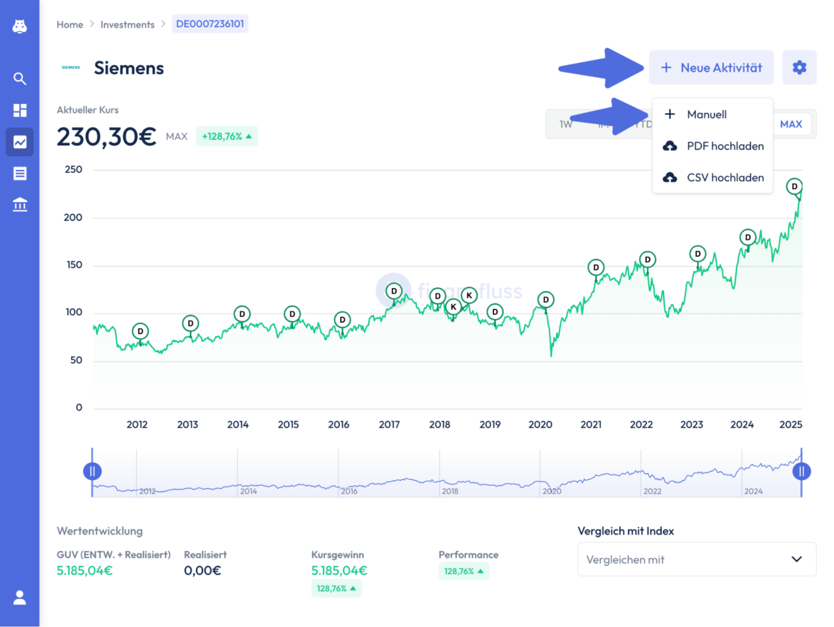Click the 2021 dividend marker D

(x=596, y=268)
